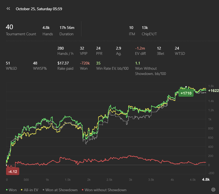Click the Tournament Count stat
The height and width of the screenshot is (194, 219).
pos(21,30)
